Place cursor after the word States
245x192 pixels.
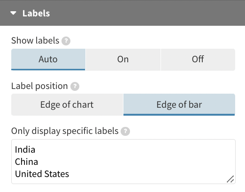tap(69, 174)
